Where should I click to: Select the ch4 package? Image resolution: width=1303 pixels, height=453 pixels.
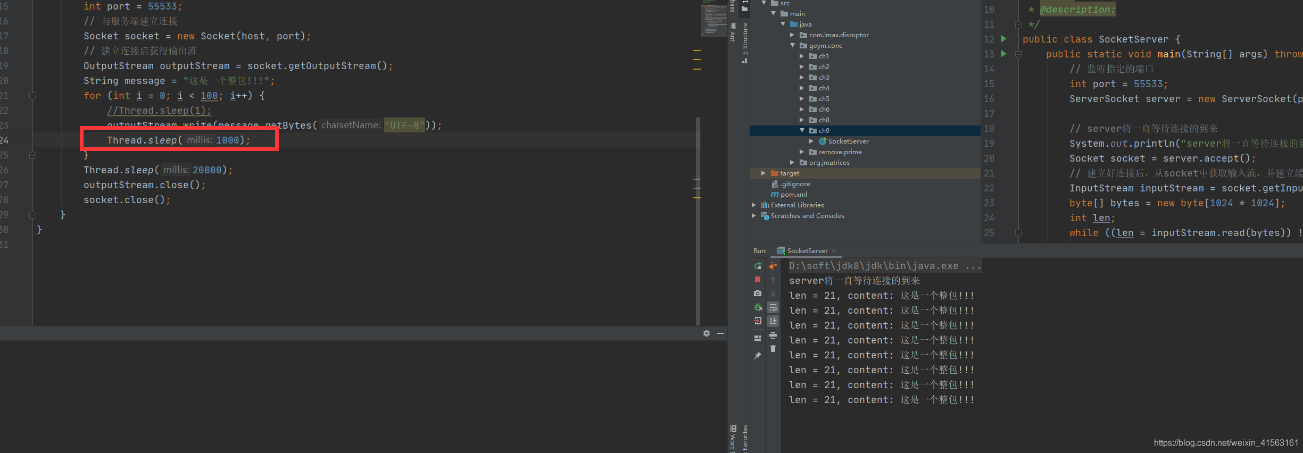point(824,88)
